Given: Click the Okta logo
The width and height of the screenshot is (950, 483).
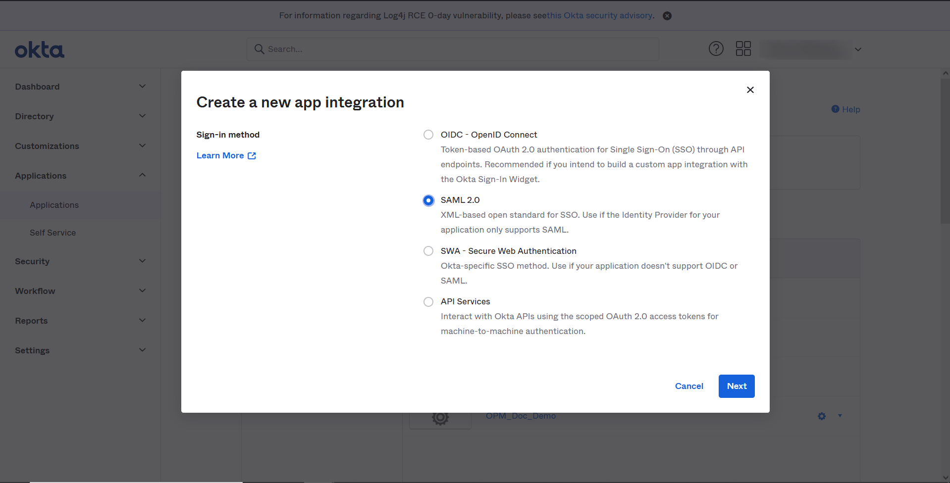Looking at the screenshot, I should click(x=40, y=50).
